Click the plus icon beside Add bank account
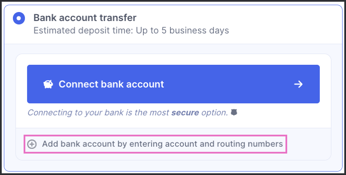The height and width of the screenshot is (175, 346). (x=32, y=145)
